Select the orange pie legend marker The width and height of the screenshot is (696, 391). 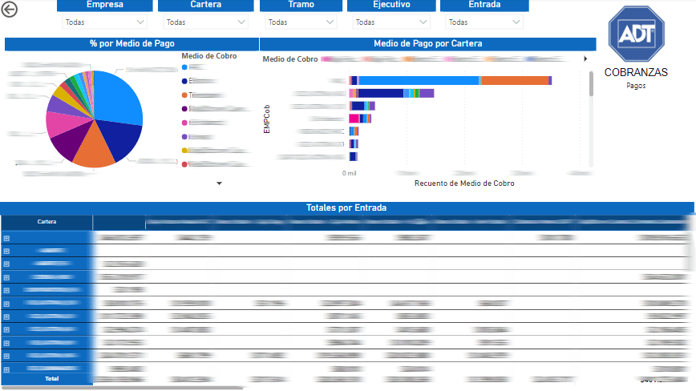[184, 95]
